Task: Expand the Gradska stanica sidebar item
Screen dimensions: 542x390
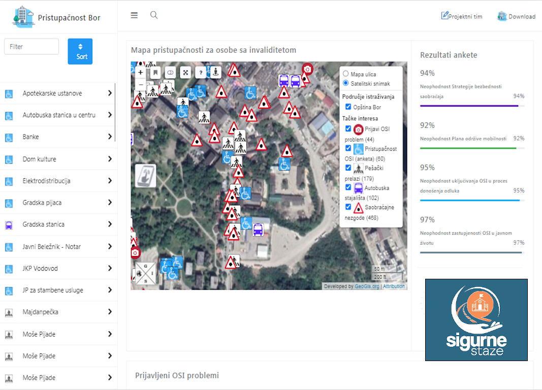Action: point(58,224)
